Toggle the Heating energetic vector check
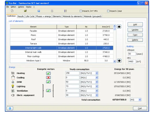The width and height of the screenshot is (150, 114). coord(48,73)
